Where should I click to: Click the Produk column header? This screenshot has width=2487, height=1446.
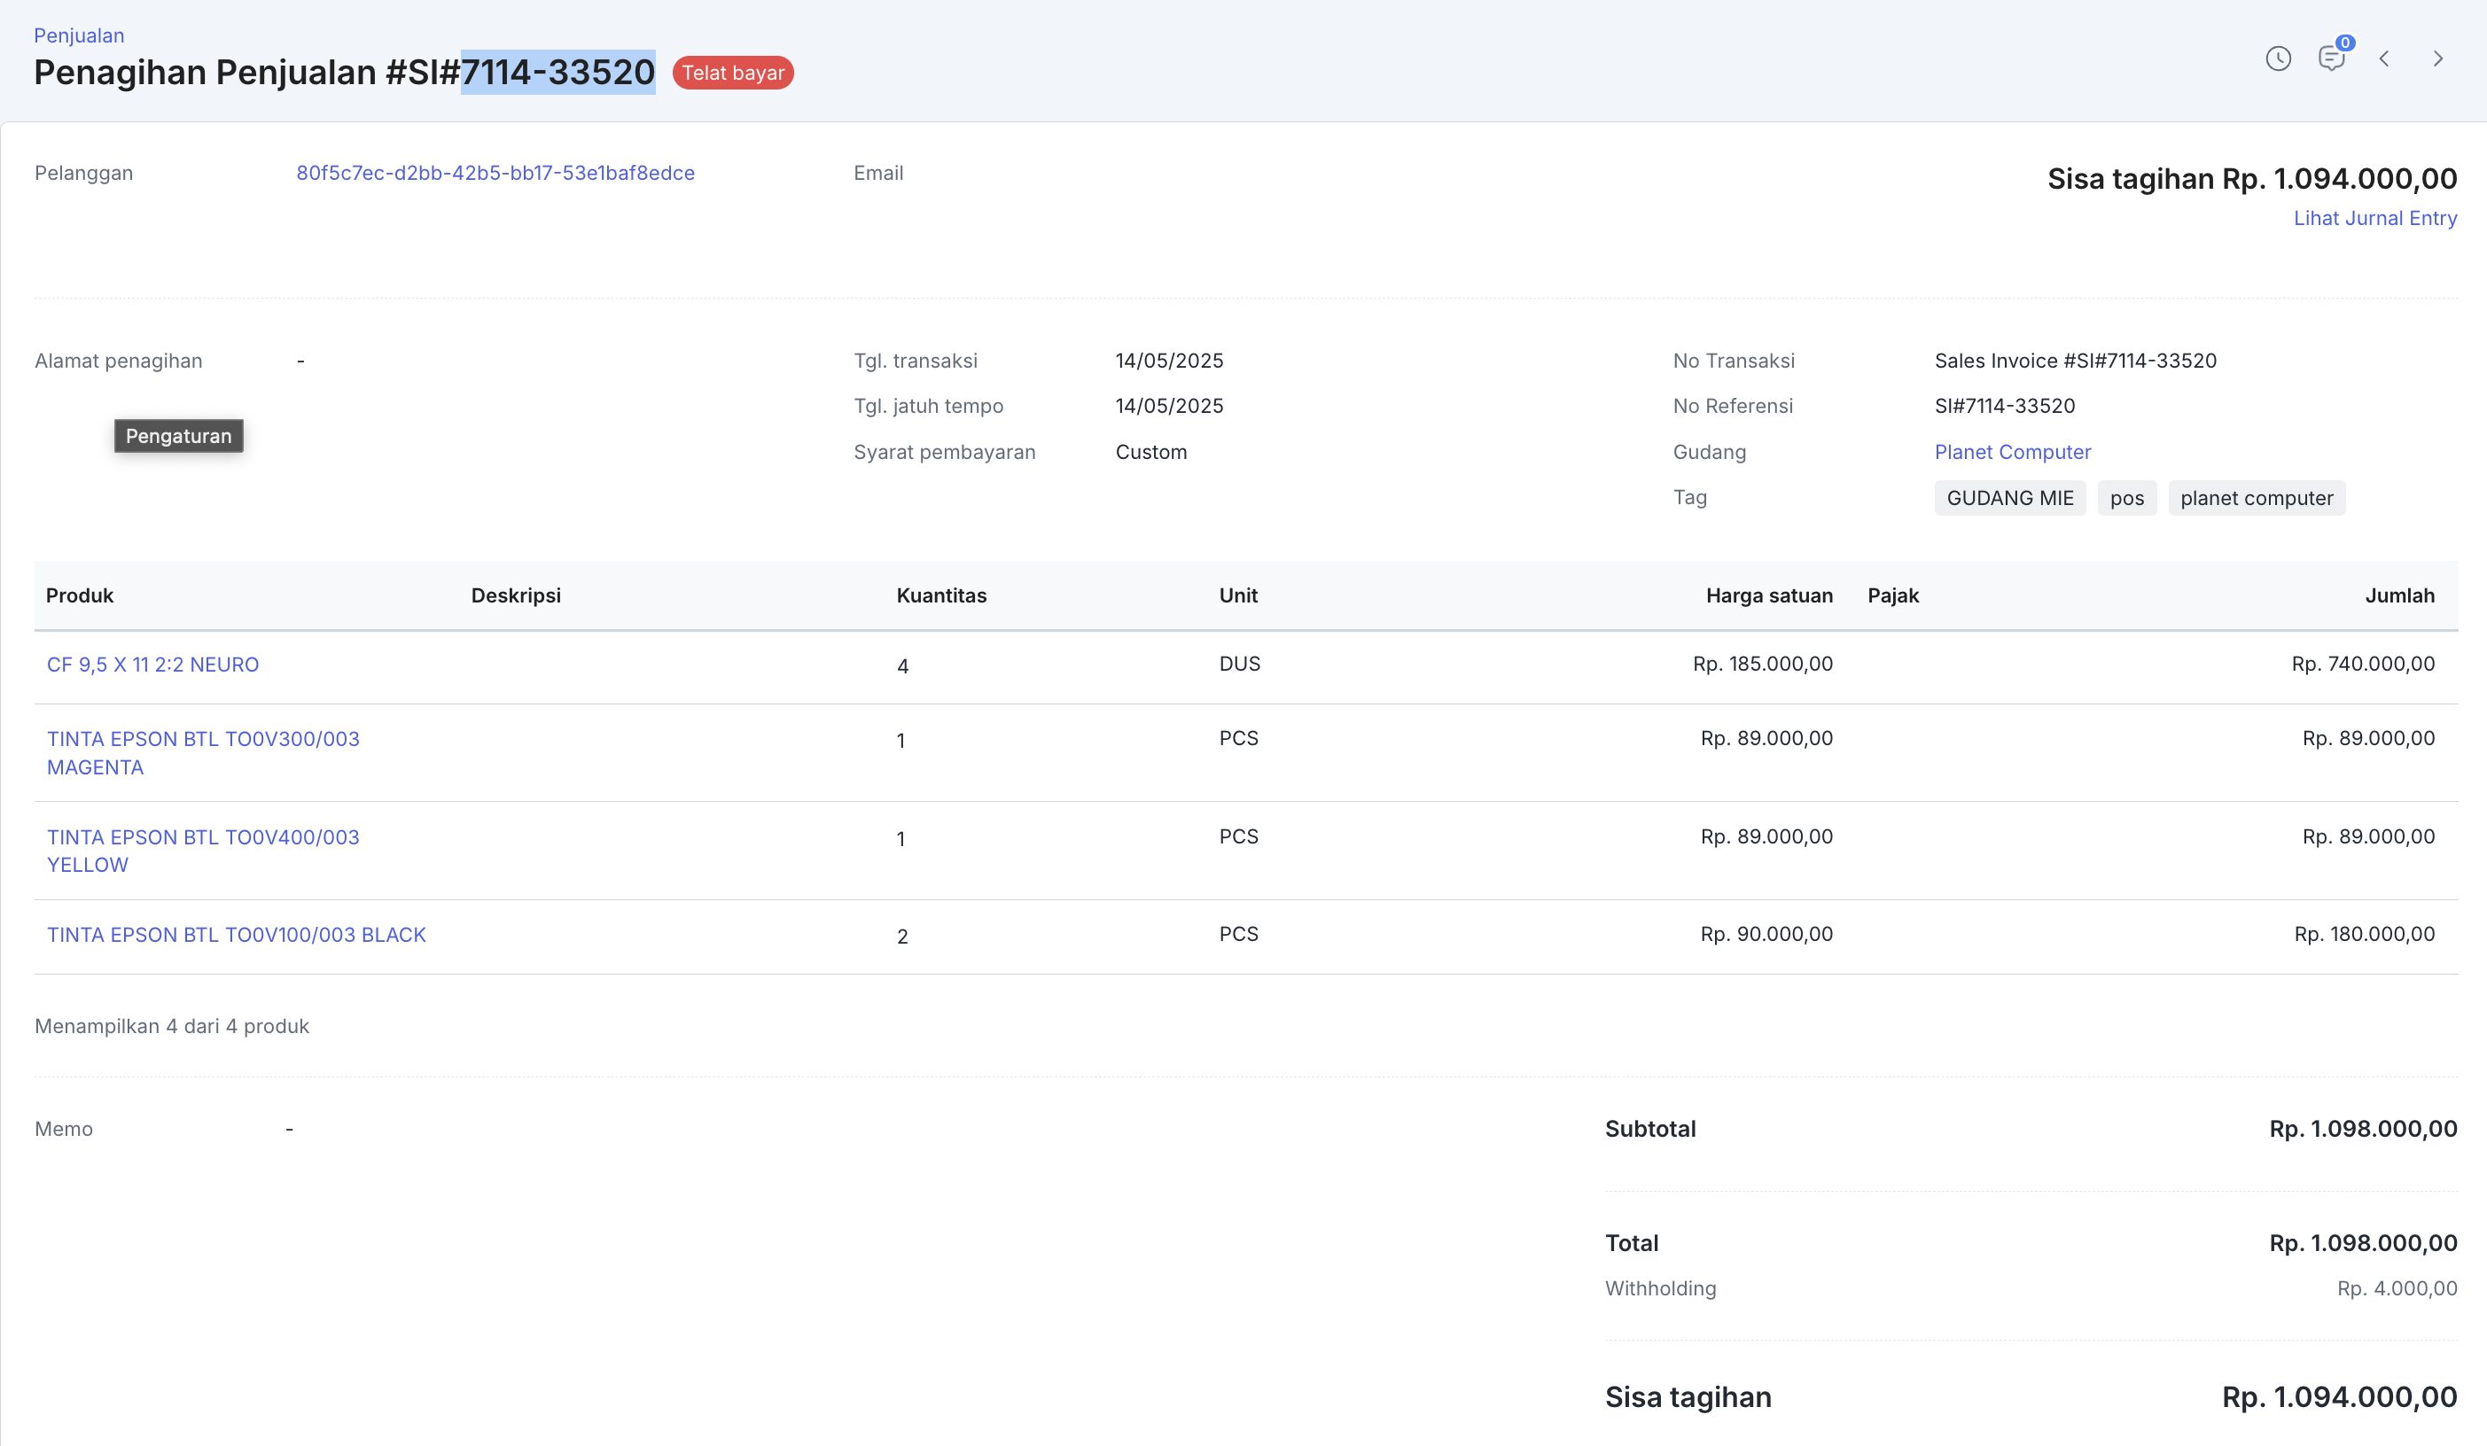click(x=80, y=595)
